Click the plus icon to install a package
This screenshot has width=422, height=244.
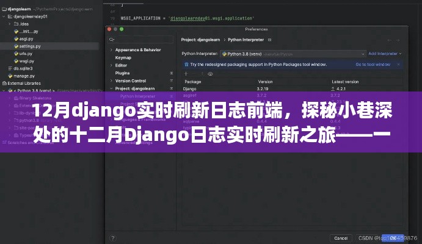pyautogui.click(x=186, y=74)
